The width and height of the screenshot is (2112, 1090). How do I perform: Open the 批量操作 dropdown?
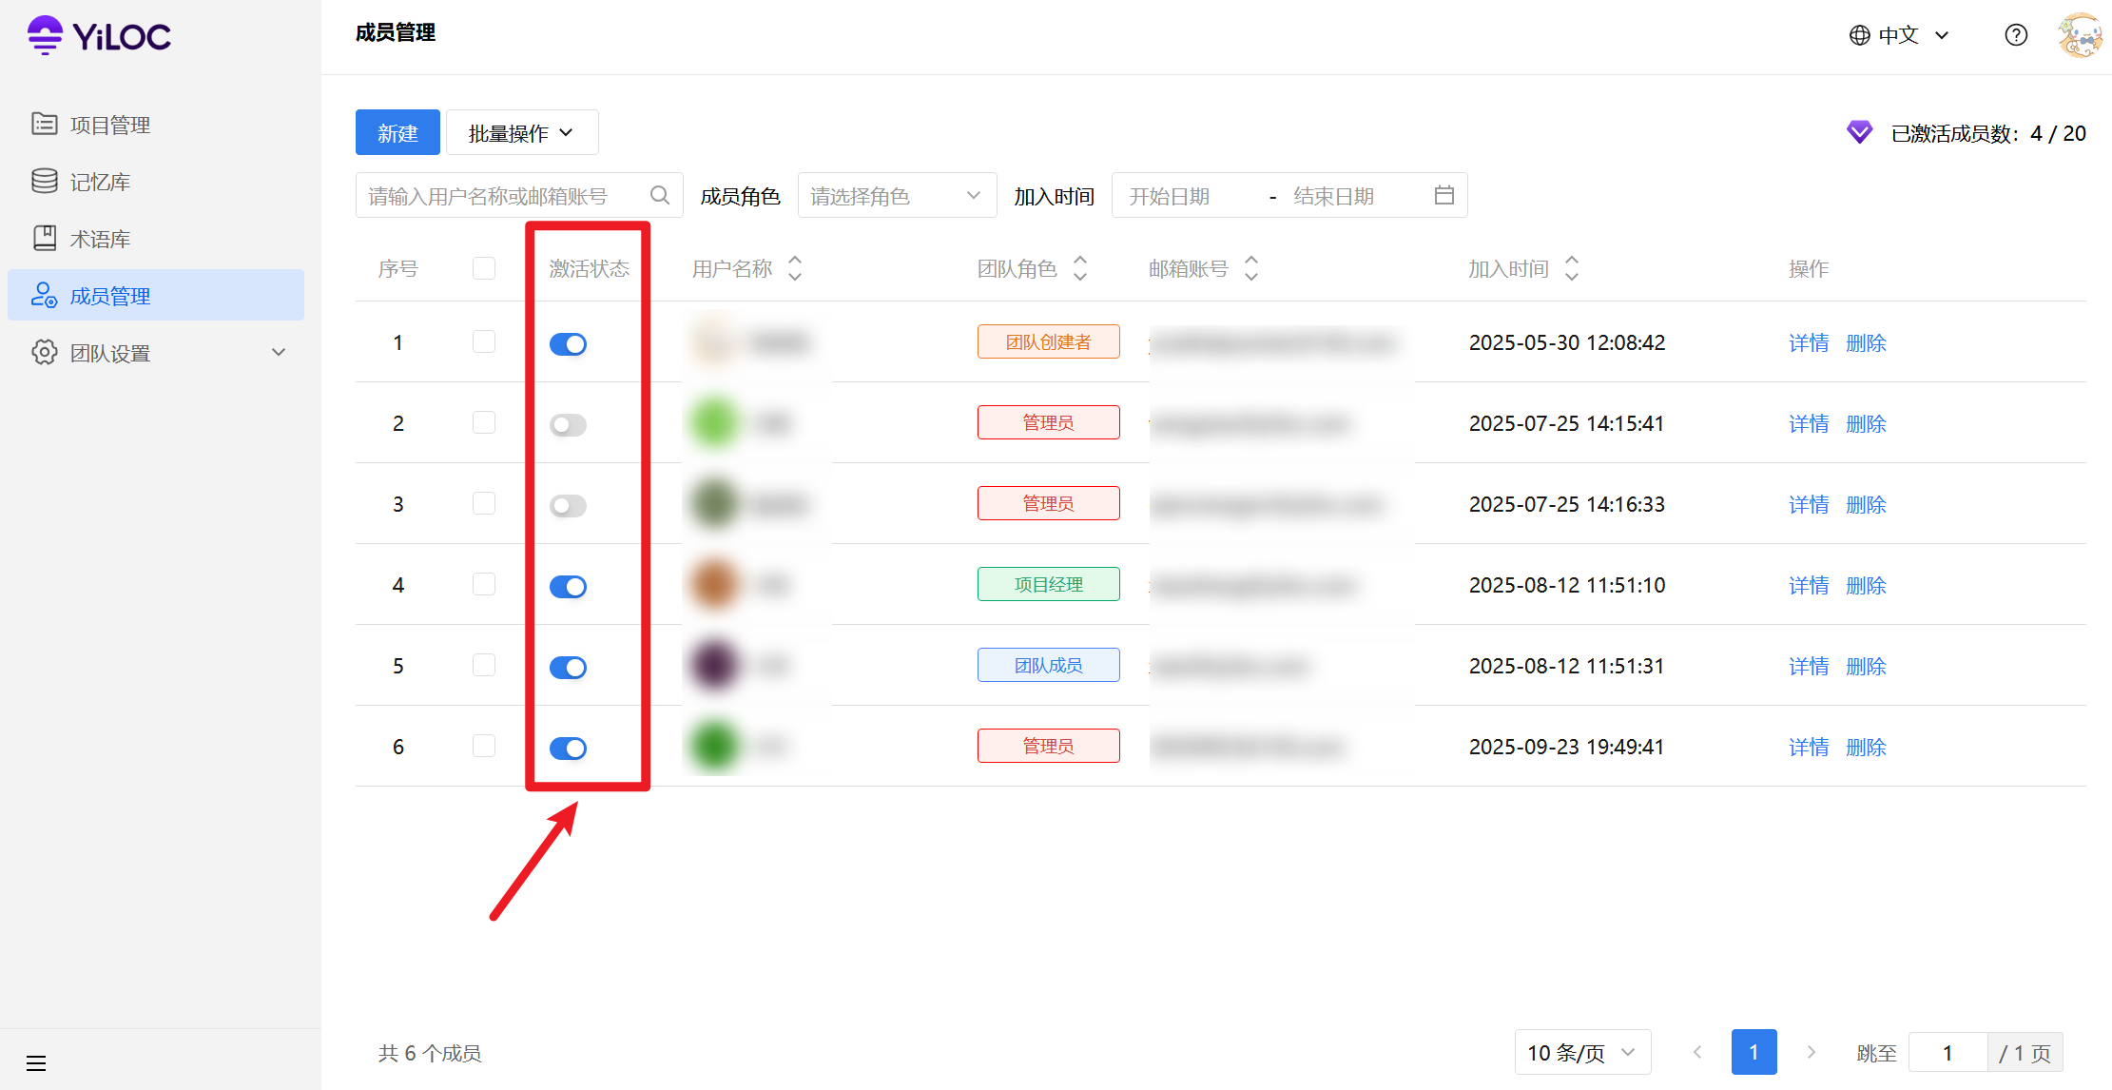point(521,133)
